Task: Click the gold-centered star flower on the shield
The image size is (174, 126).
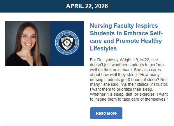Action: click(67, 43)
